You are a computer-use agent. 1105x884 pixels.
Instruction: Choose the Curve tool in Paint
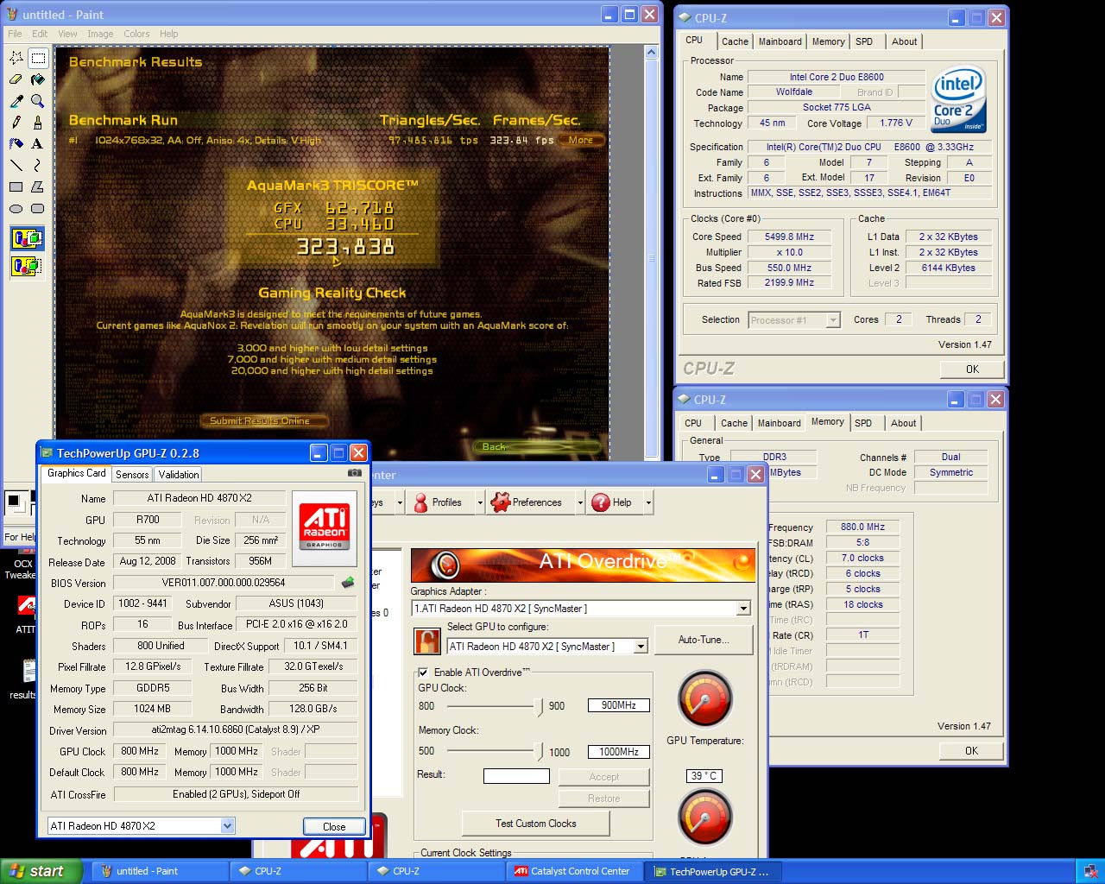point(38,165)
